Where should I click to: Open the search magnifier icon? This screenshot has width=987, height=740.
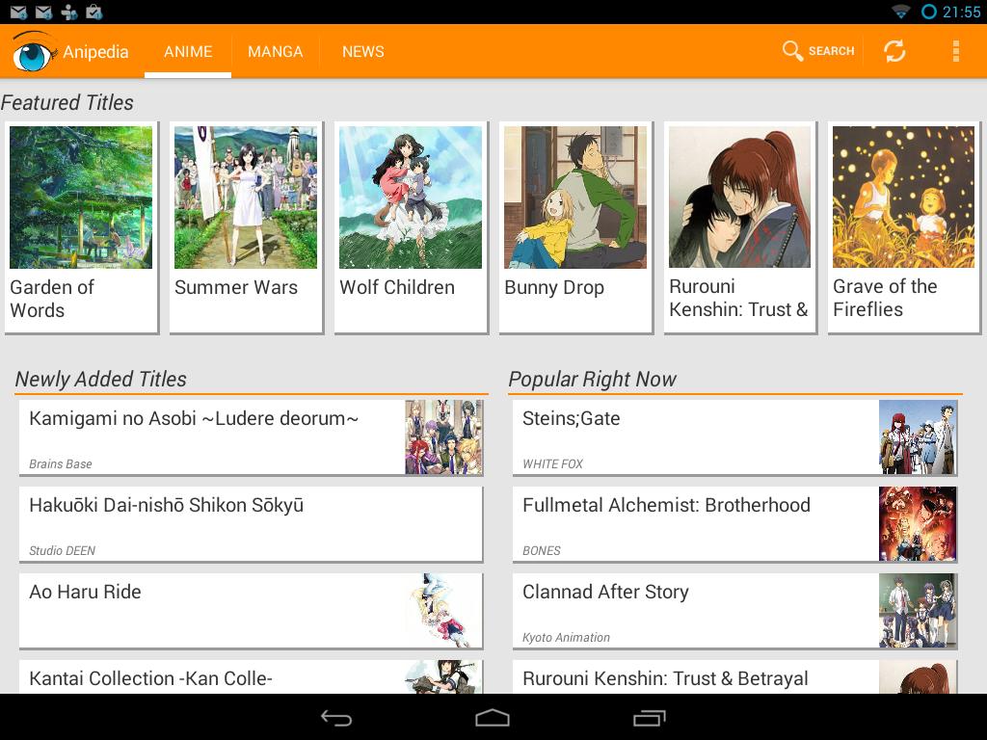pyautogui.click(x=792, y=51)
